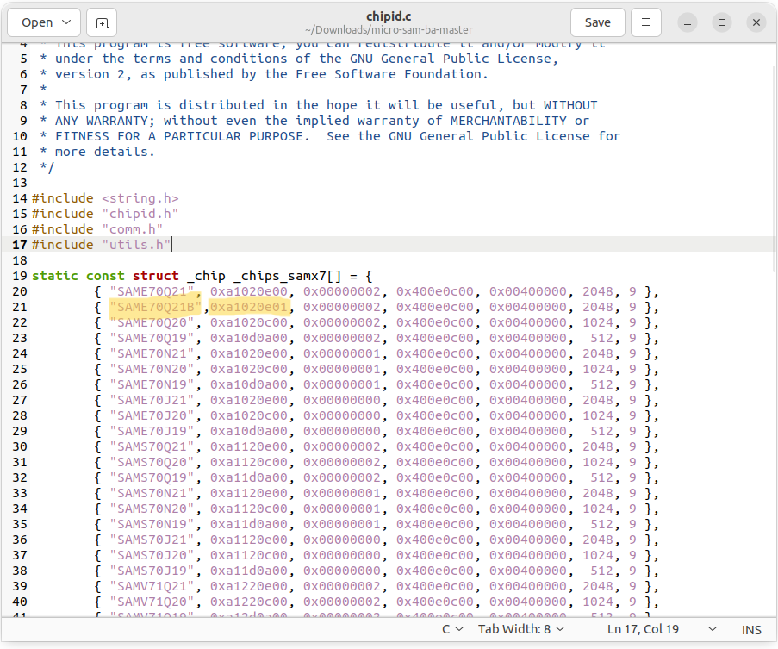778x649 pixels.
Task: Click "FITNESS FOR A PARTICULAR PURPOSE" text
Action: click(178, 136)
